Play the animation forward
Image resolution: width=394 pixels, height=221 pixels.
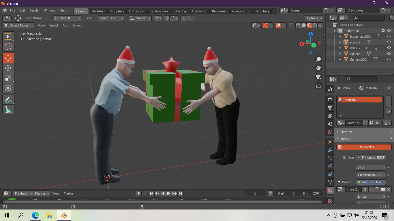[x=169, y=193]
